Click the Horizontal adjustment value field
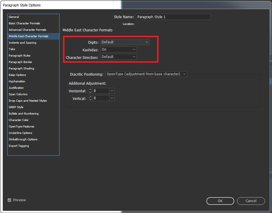This screenshot has width=272, height=213. [x=101, y=91]
